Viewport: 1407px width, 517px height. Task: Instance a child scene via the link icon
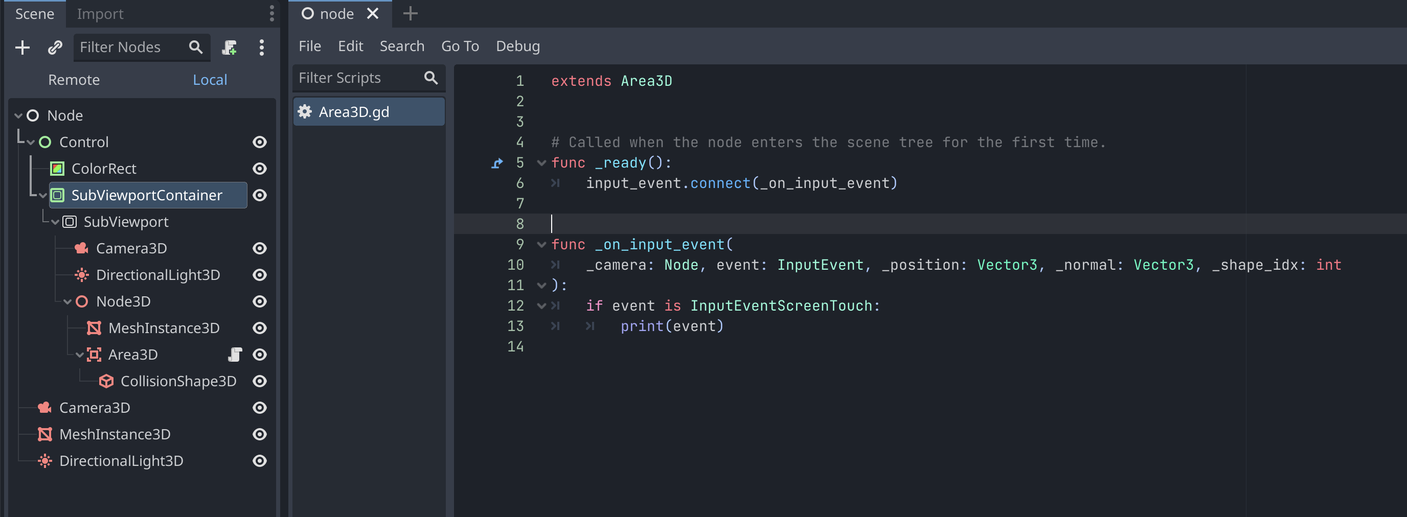tap(55, 48)
